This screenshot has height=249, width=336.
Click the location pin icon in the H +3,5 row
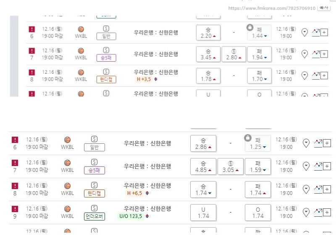[305, 75]
